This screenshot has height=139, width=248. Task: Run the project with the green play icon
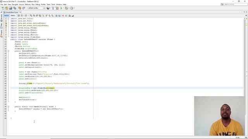click(x=61, y=8)
